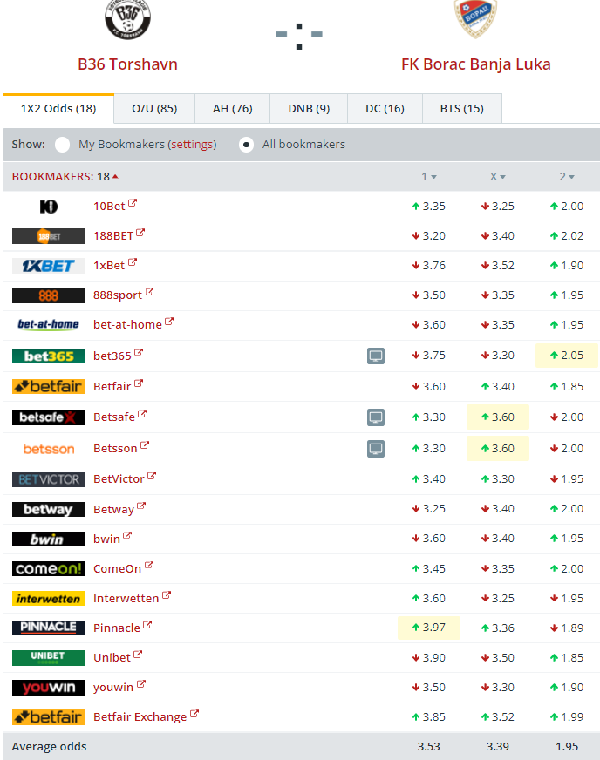
Task: Sort by away win odds column 2
Action: (567, 177)
